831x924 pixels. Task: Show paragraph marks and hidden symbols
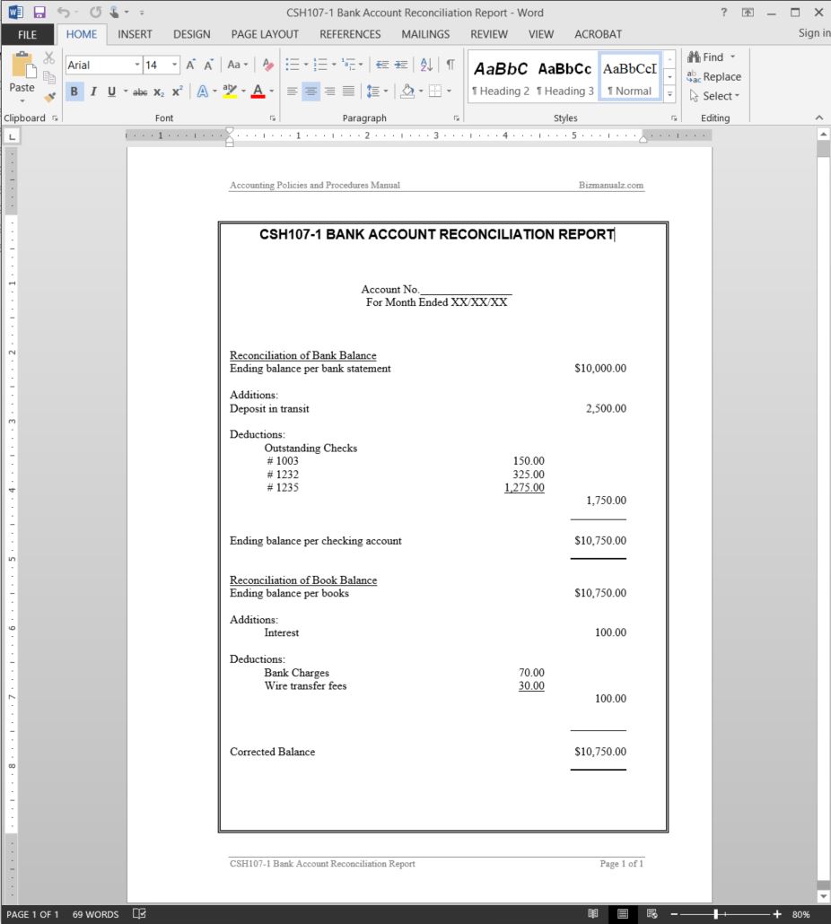pyautogui.click(x=450, y=65)
